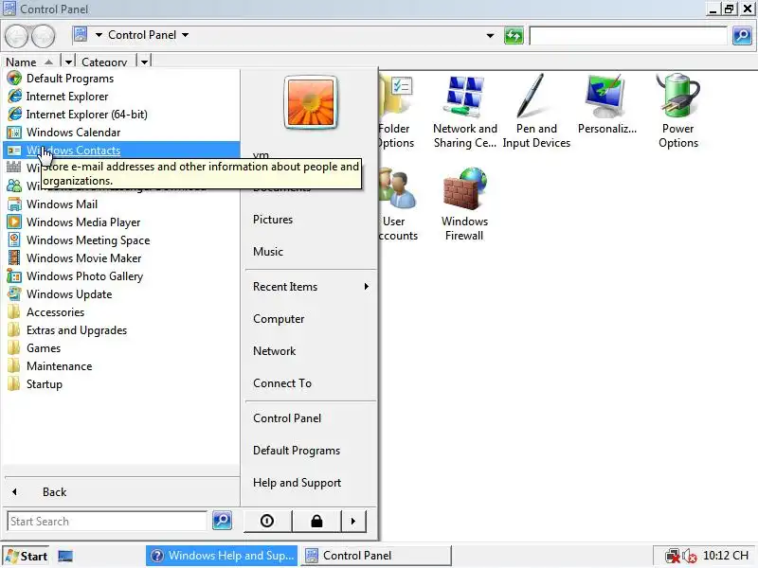
Task: Launch Internet Explorer (64-bit)
Action: [x=121, y=114]
